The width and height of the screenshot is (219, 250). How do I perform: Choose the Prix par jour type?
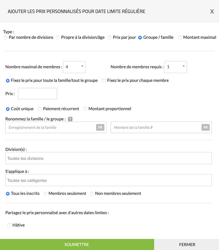(109, 38)
